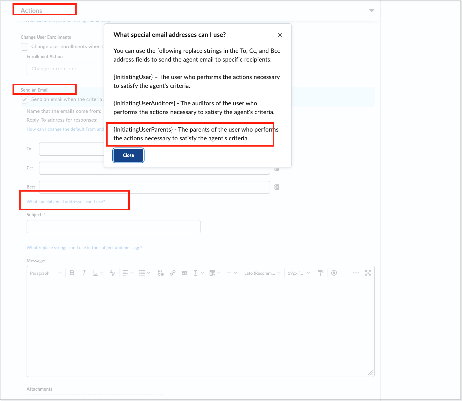Toggle fullscreen mode for the message editor
Screen dimensions: 462x401
tap(368, 273)
